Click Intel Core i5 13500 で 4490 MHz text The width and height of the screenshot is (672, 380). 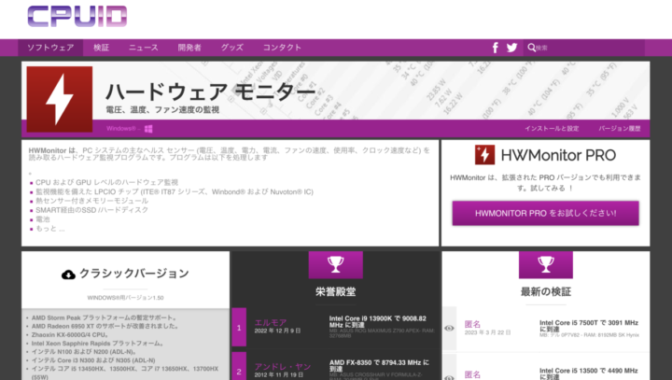tap(588, 373)
